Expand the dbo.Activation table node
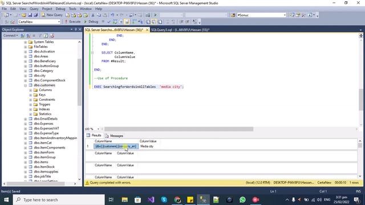 click(25, 52)
